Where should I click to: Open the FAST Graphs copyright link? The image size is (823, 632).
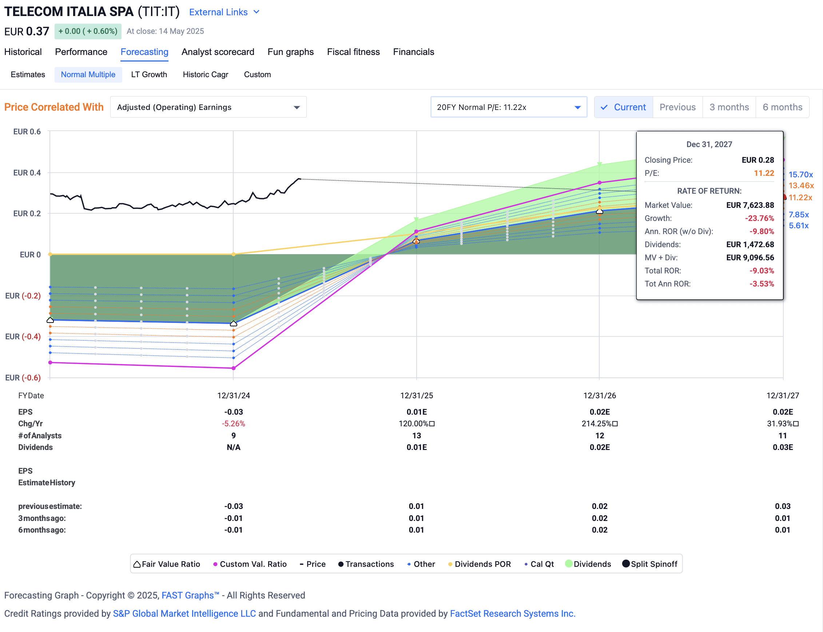coord(190,596)
